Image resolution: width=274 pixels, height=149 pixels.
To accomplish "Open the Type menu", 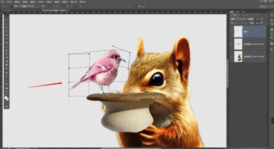I will 41,2.
